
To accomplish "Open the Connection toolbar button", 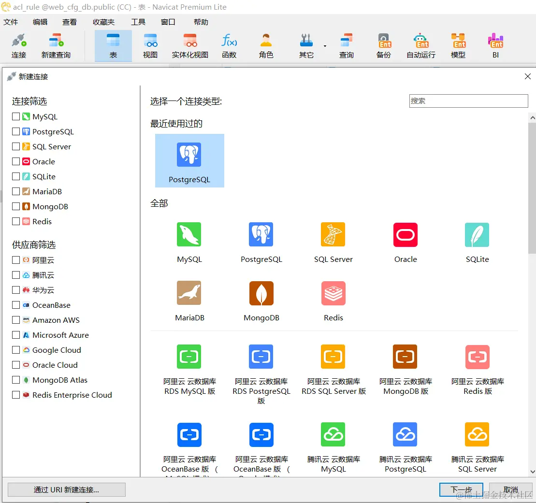I will [x=19, y=46].
